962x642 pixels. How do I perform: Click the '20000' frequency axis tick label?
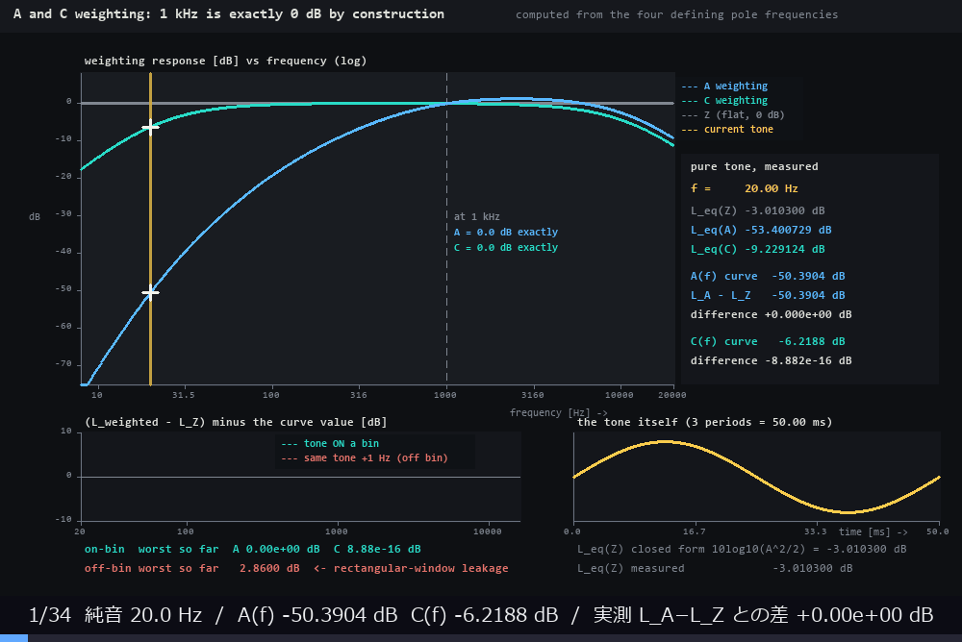pos(671,395)
